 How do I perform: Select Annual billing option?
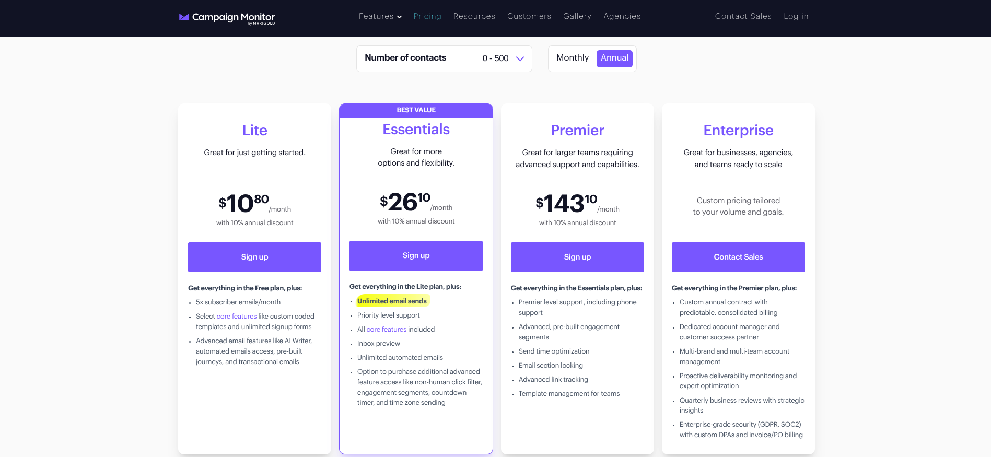[x=614, y=58]
